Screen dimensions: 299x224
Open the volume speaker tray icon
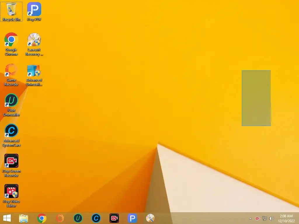coord(271,218)
